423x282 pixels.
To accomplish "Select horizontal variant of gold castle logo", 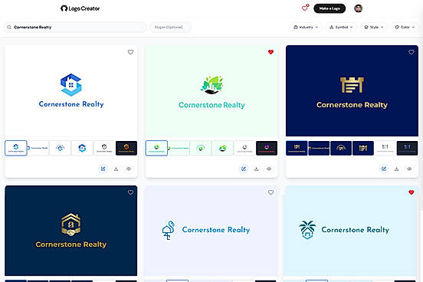I will coord(319,148).
